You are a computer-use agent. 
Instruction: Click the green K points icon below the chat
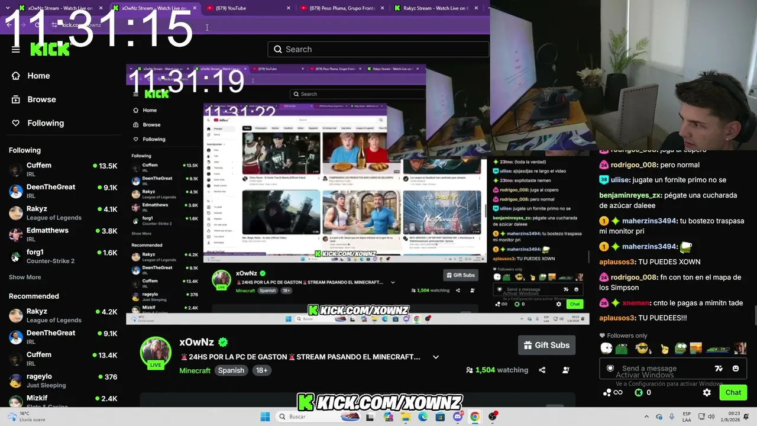coord(639,392)
